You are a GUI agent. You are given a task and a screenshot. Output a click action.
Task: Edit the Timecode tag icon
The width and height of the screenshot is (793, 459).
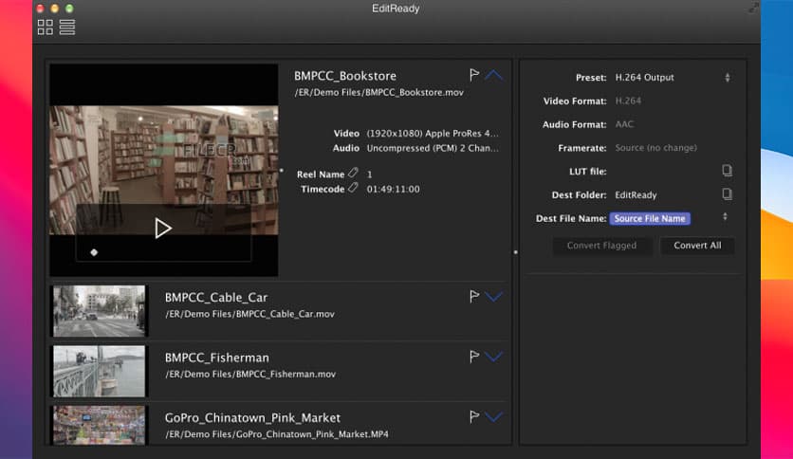[x=353, y=188]
